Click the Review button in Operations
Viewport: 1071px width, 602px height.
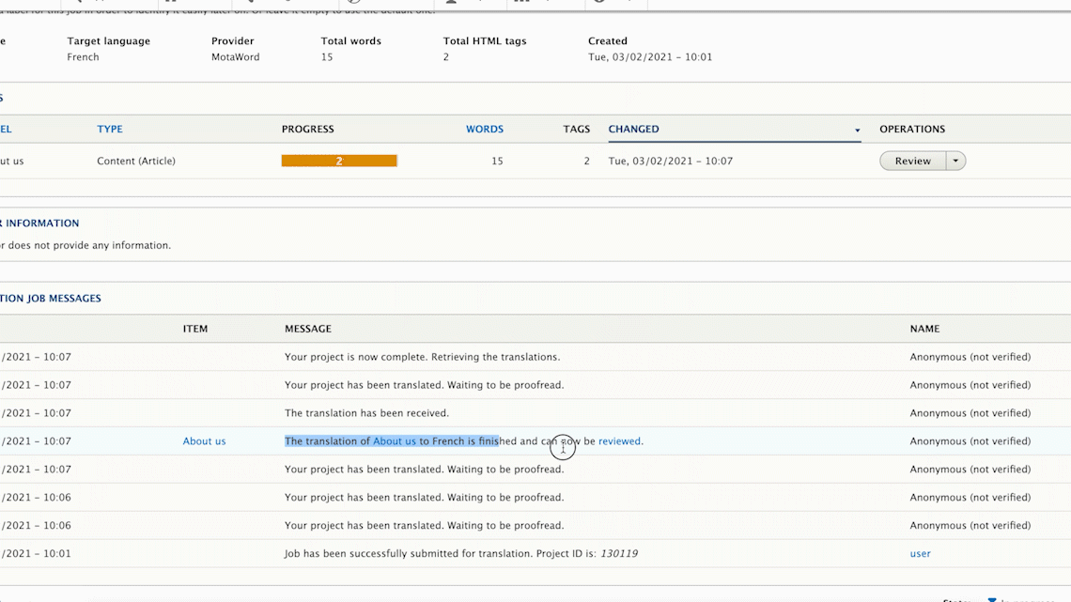coord(911,161)
